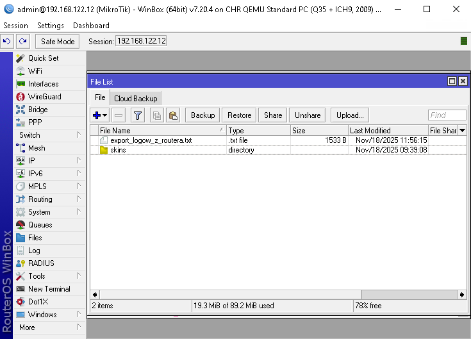
Task: Click the Share button
Action: [x=273, y=115]
